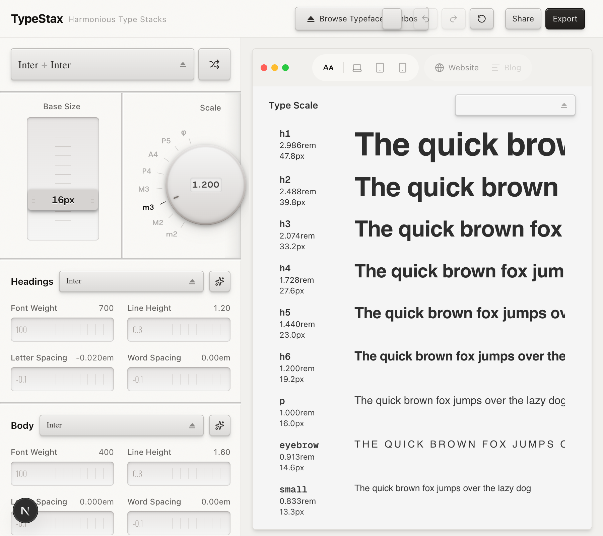Image resolution: width=603 pixels, height=536 pixels.
Task: Click the small 0.833rem label
Action: coord(298,501)
